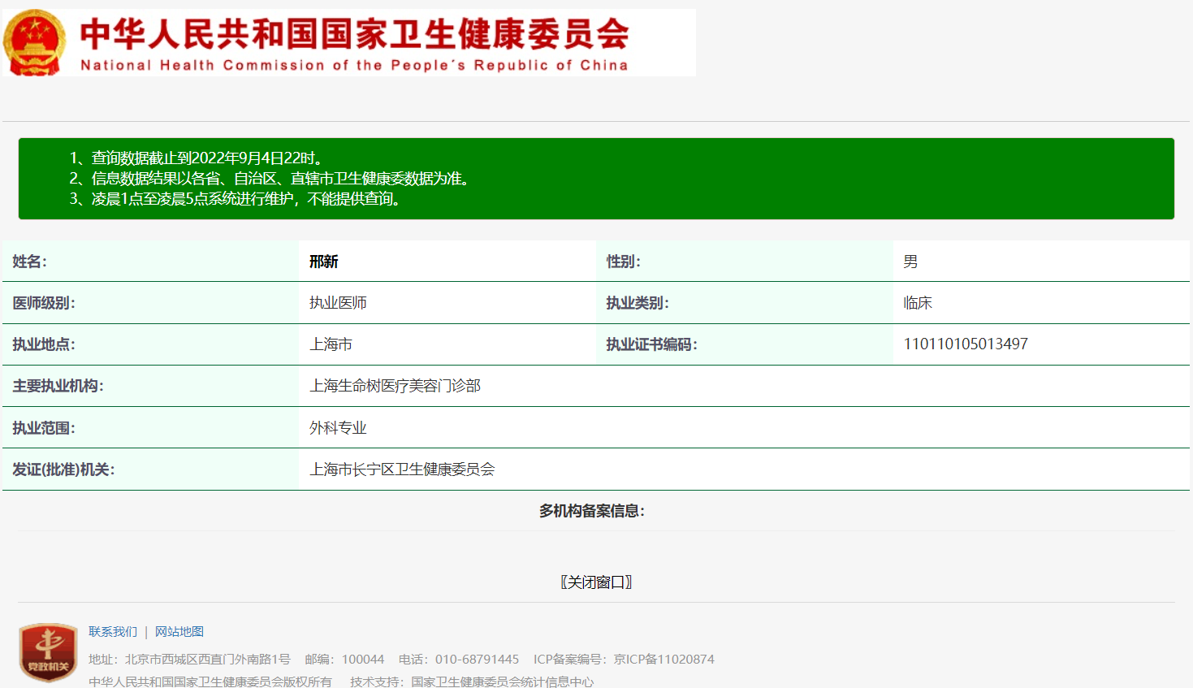The image size is (1193, 688).
Task: Click the notice line about data cutoff 2022年9月4日22时
Action: 196,158
